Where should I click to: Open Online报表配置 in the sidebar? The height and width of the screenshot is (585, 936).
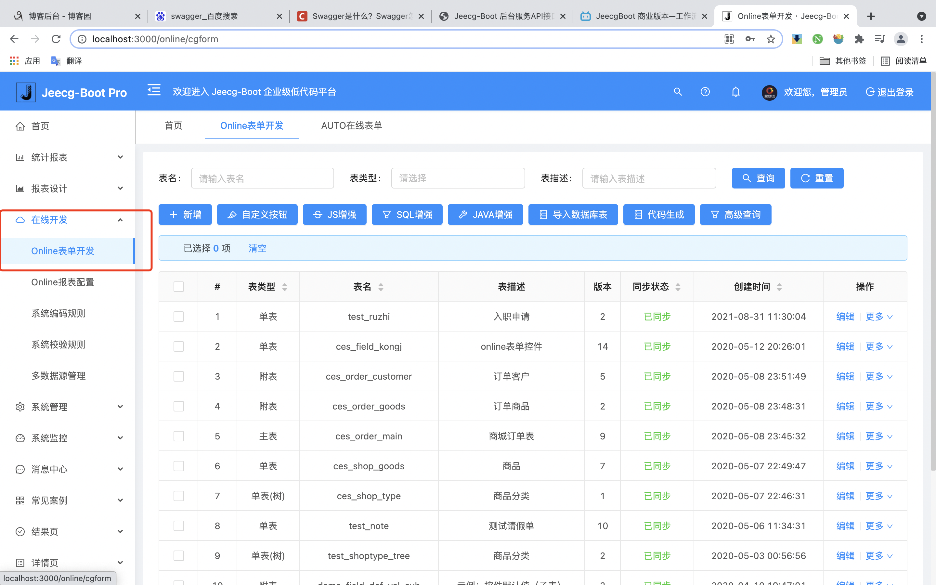[x=63, y=282]
